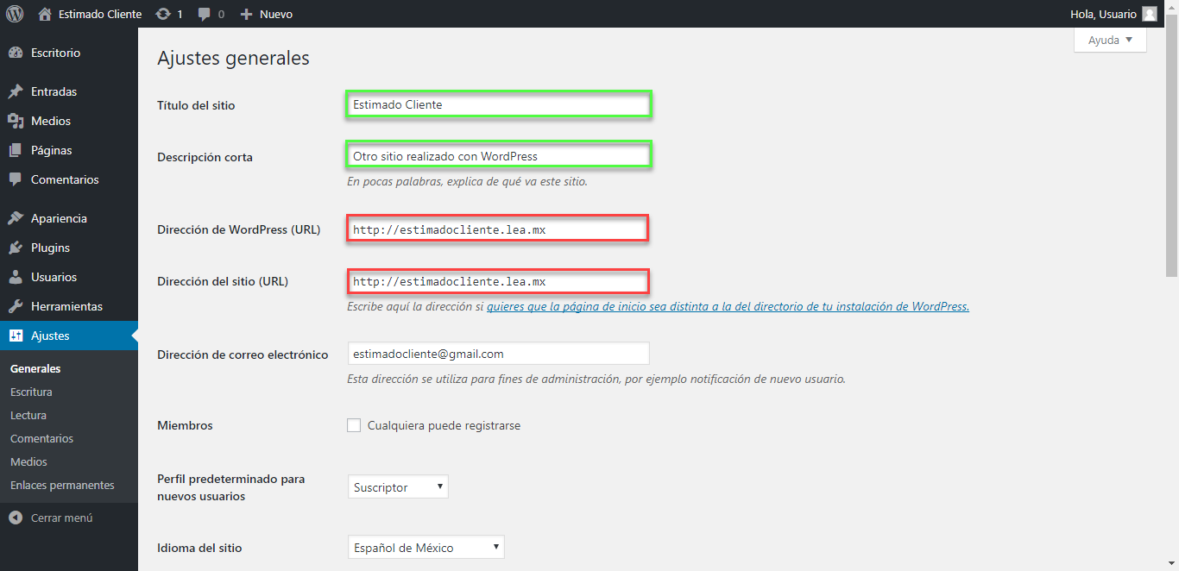Image resolution: width=1179 pixels, height=571 pixels.
Task: Click the Plugins plug icon
Action: point(16,248)
